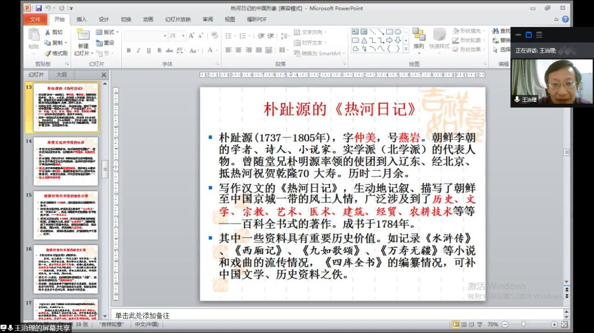Viewport: 594px width, 333px height.
Task: Click the zoom slider handle
Action: 524,324
